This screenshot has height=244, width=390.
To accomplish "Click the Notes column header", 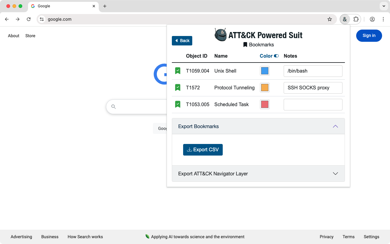I will coord(290,56).
